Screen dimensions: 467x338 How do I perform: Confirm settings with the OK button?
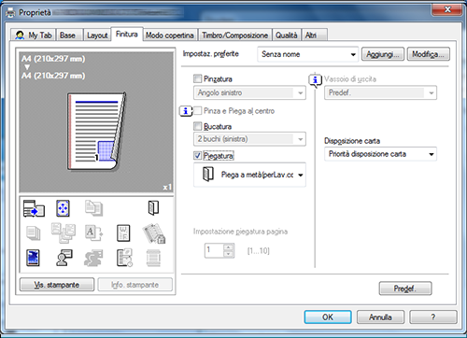(x=328, y=317)
